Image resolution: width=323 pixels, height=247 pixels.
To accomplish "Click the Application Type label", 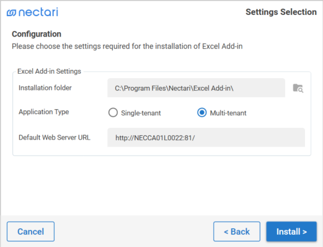I will click(44, 112).
